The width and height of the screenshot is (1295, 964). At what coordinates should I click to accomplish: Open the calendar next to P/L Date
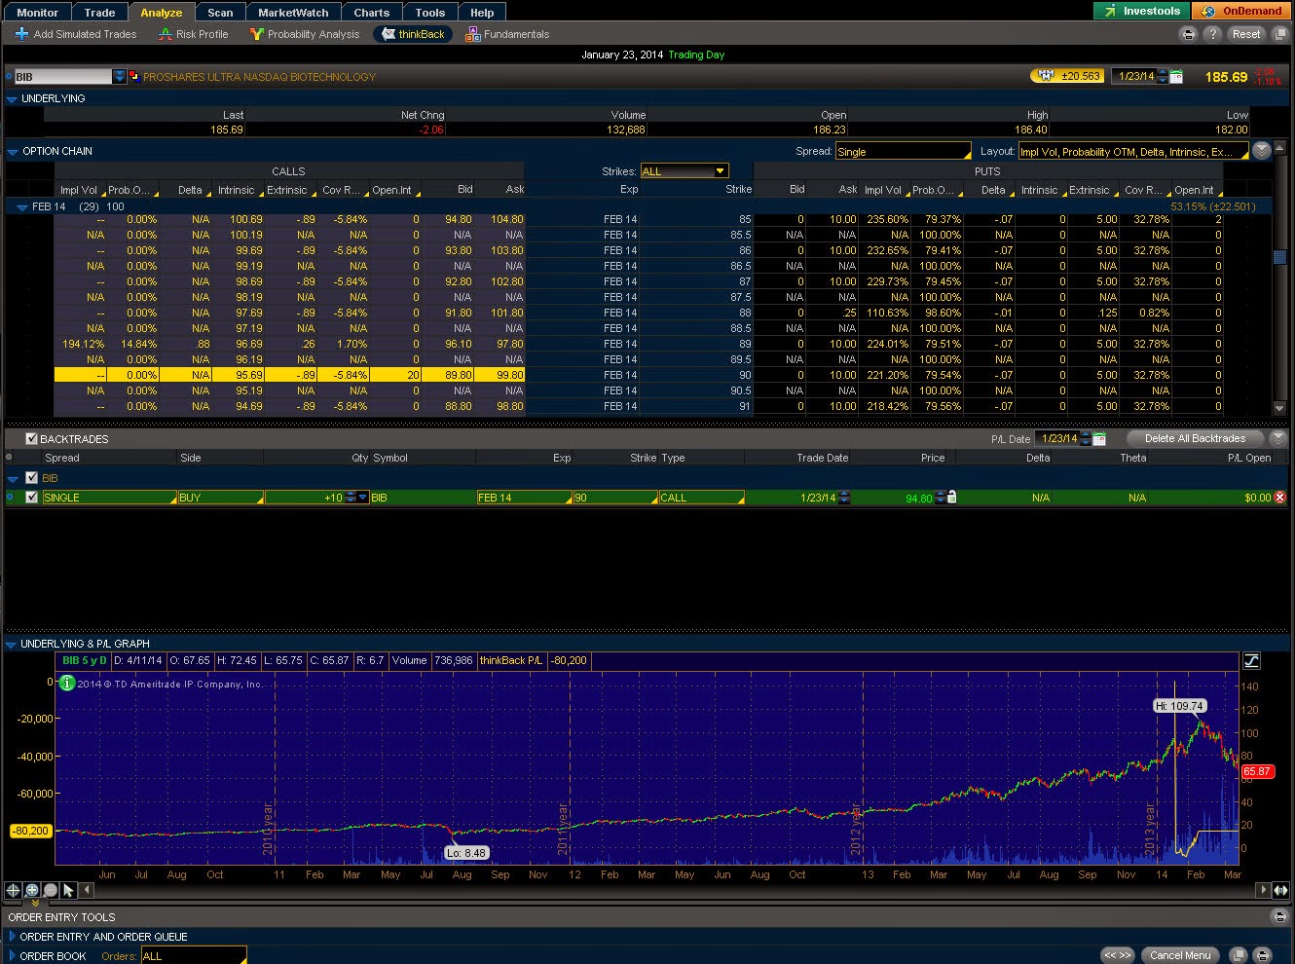click(x=1099, y=439)
